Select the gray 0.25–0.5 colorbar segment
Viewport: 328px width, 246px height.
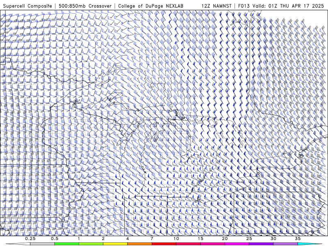point(43,244)
